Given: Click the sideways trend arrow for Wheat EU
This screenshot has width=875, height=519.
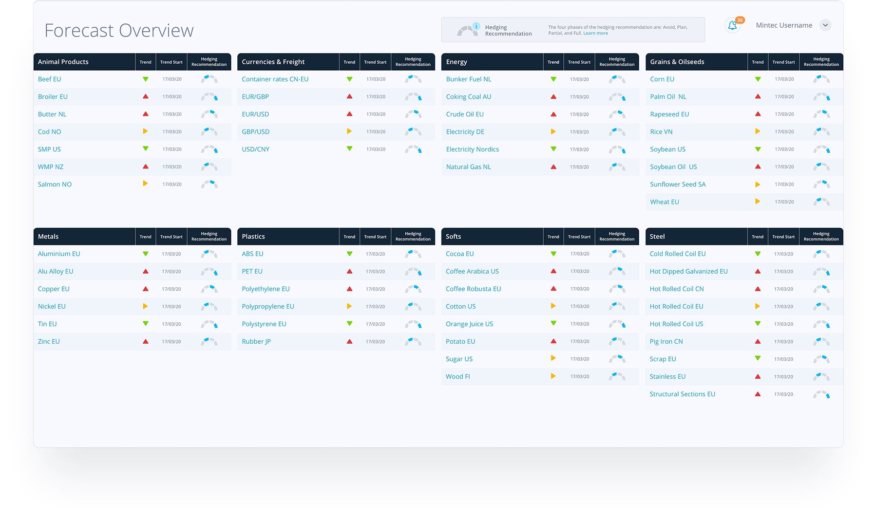Looking at the screenshot, I should tap(757, 202).
